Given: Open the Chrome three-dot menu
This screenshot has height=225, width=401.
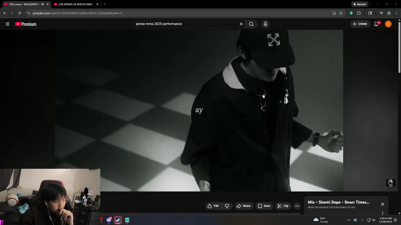Looking at the screenshot, I should pyautogui.click(x=396, y=13).
